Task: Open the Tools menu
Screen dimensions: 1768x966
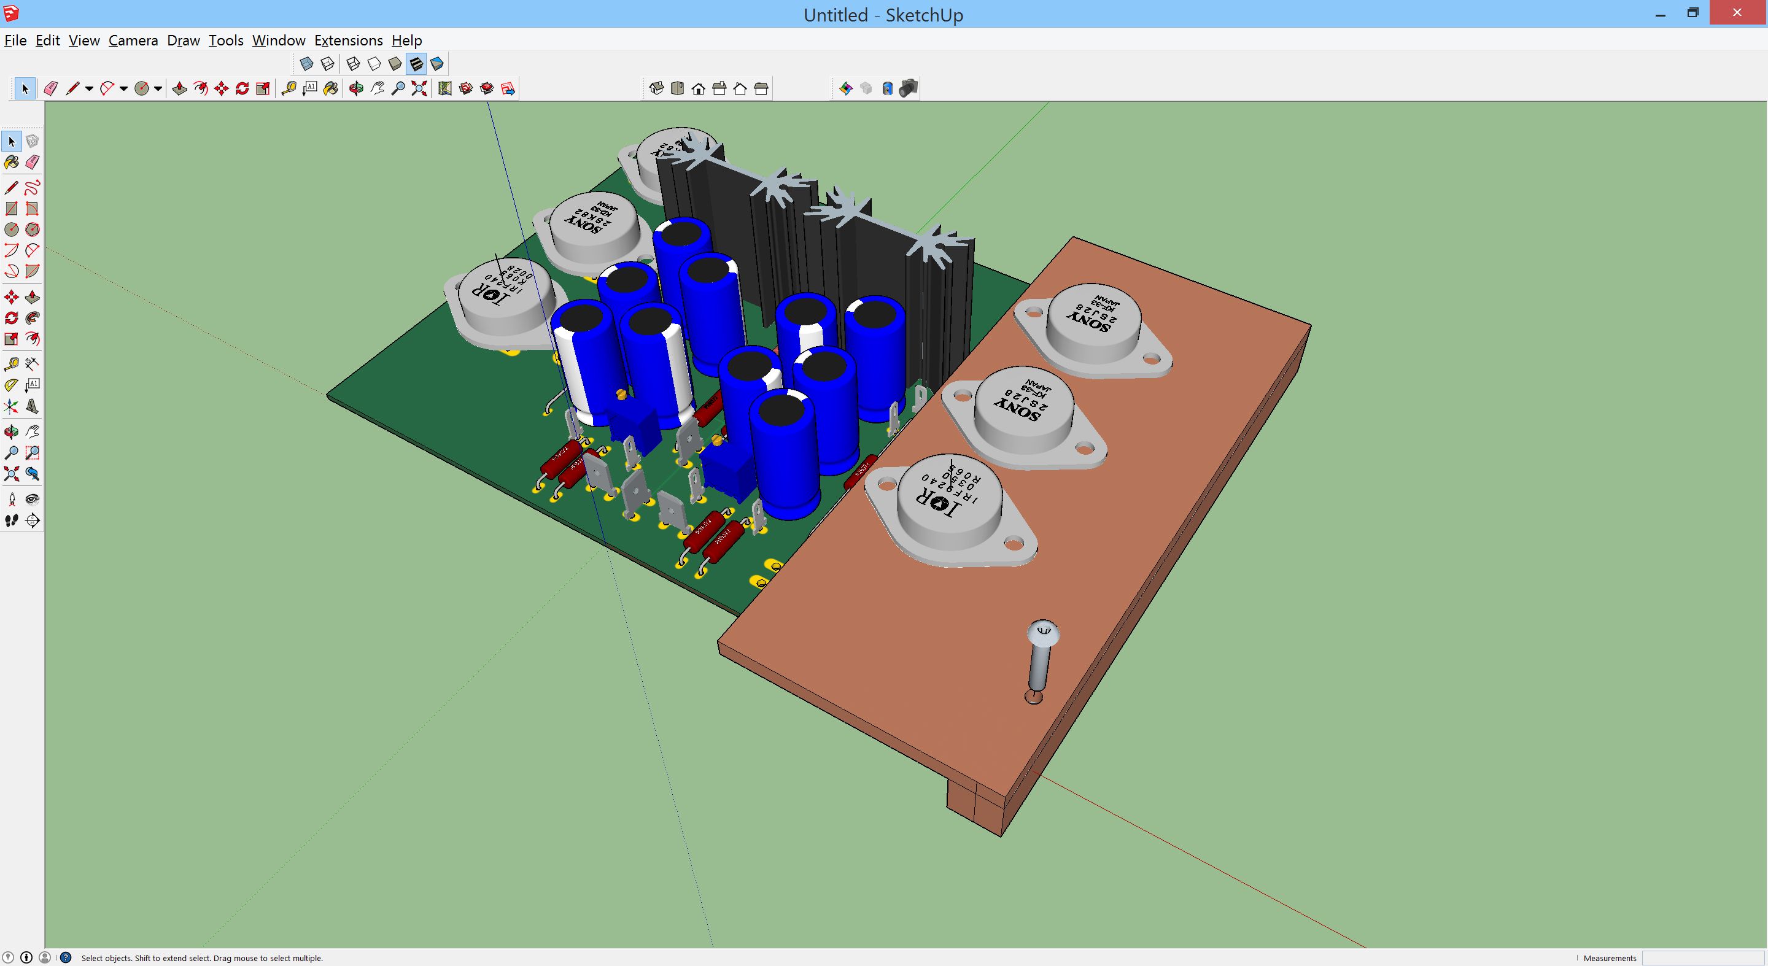Action: [x=226, y=41]
